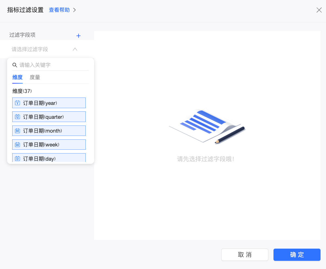Click the year calendar icon
This screenshot has height=269, width=326.
coord(17,103)
